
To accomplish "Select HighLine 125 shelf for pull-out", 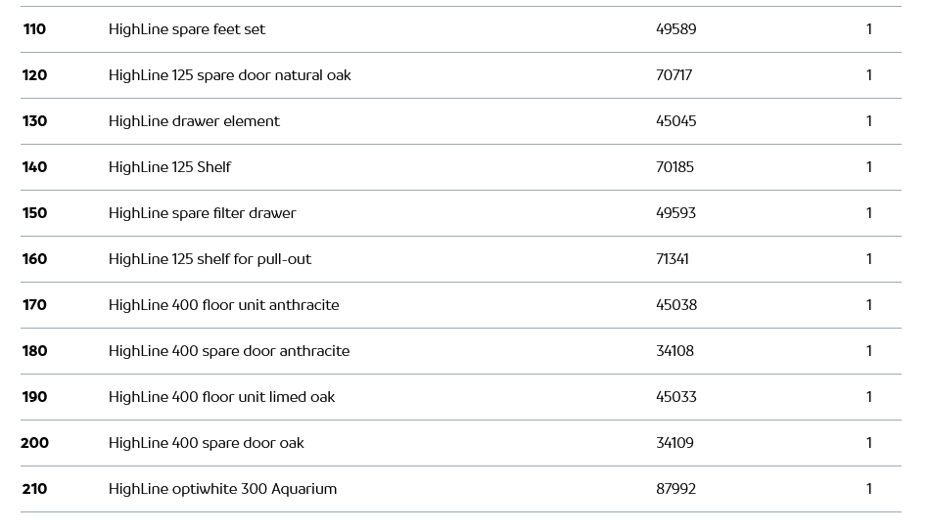I will [x=209, y=259].
